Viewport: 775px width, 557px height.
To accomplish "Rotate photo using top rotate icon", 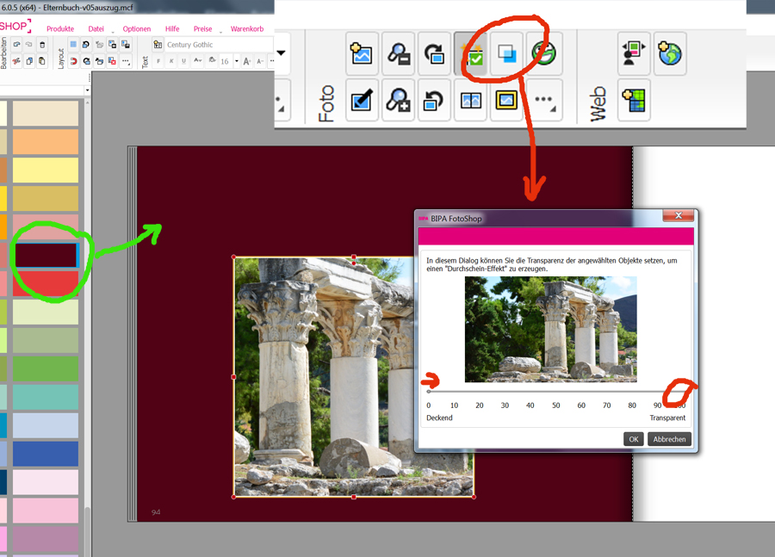I will (434, 54).
